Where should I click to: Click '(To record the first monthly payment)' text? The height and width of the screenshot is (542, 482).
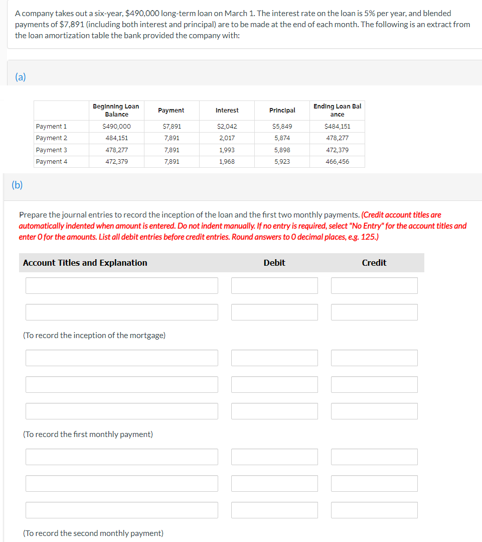(x=88, y=434)
